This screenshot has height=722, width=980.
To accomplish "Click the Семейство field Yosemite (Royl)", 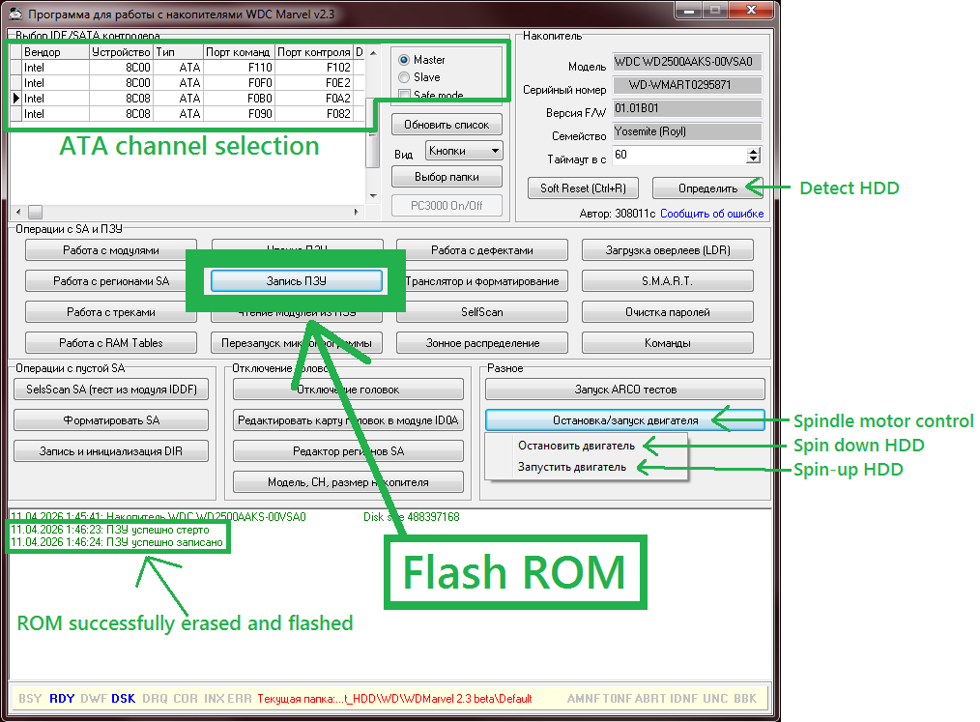I will coord(687,131).
